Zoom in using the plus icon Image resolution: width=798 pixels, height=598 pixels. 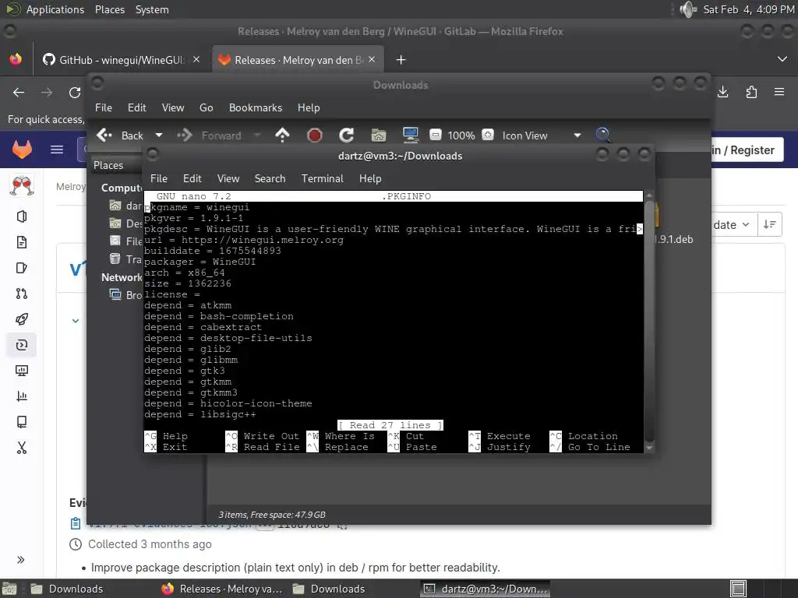point(488,135)
